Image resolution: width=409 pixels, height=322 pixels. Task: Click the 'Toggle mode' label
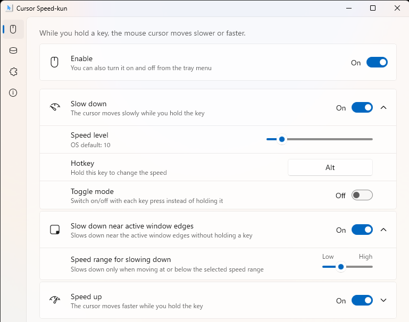click(x=92, y=191)
